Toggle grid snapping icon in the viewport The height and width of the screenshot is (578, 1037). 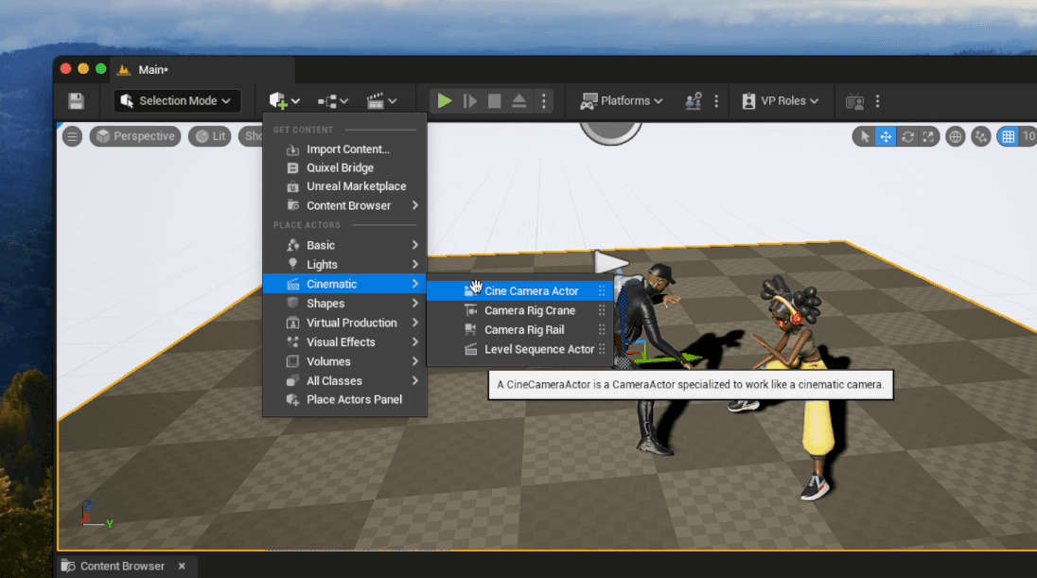coord(1009,136)
